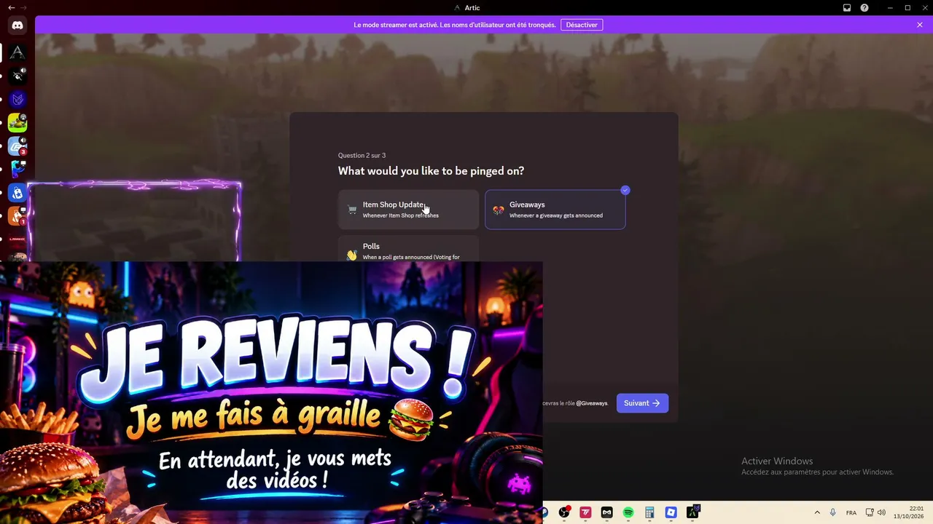Click the Désactiver streamer mode button
This screenshot has height=524, width=933.
point(582,25)
